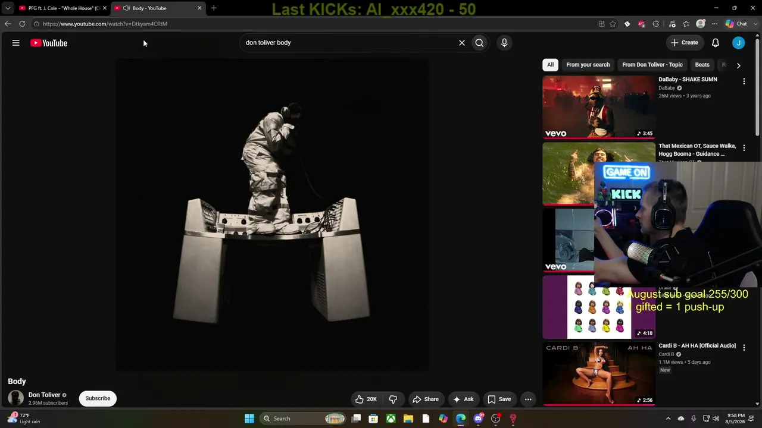Screen dimensions: 762x428
Task: Close the Body - YouTube tab
Action: [199, 8]
